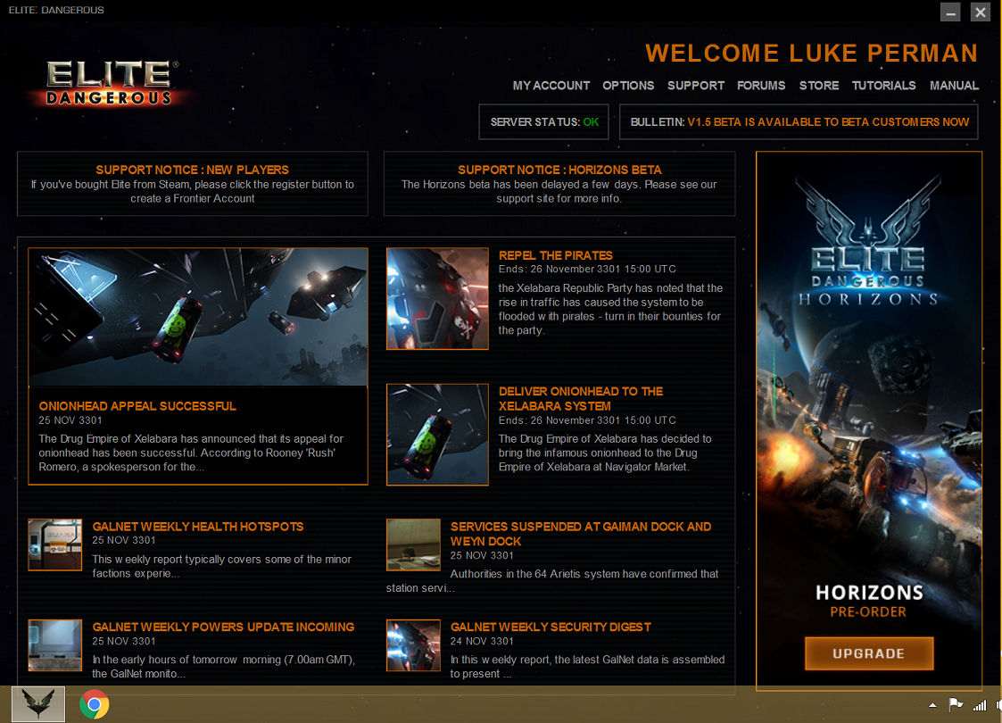Show hidden system tray icons arrow
Screen dimensions: 1002x723
(932, 705)
